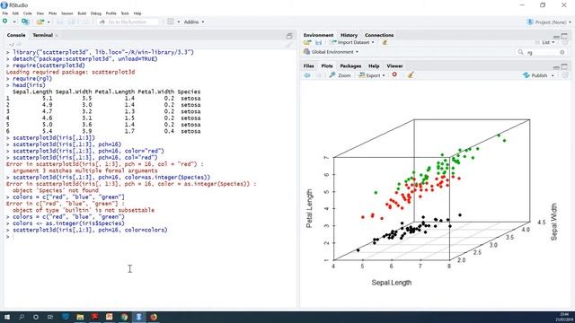Open the workspace panes layout dropdown
The width and height of the screenshot is (575, 323).
point(179,22)
